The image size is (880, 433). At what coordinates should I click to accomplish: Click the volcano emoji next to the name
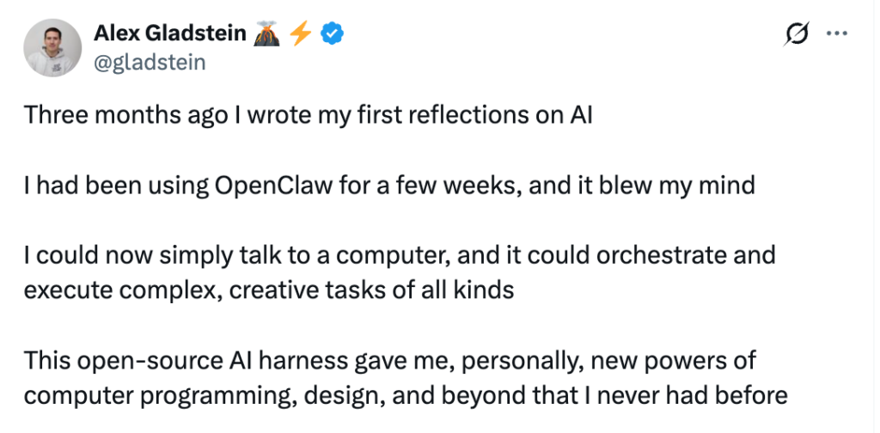tap(266, 34)
